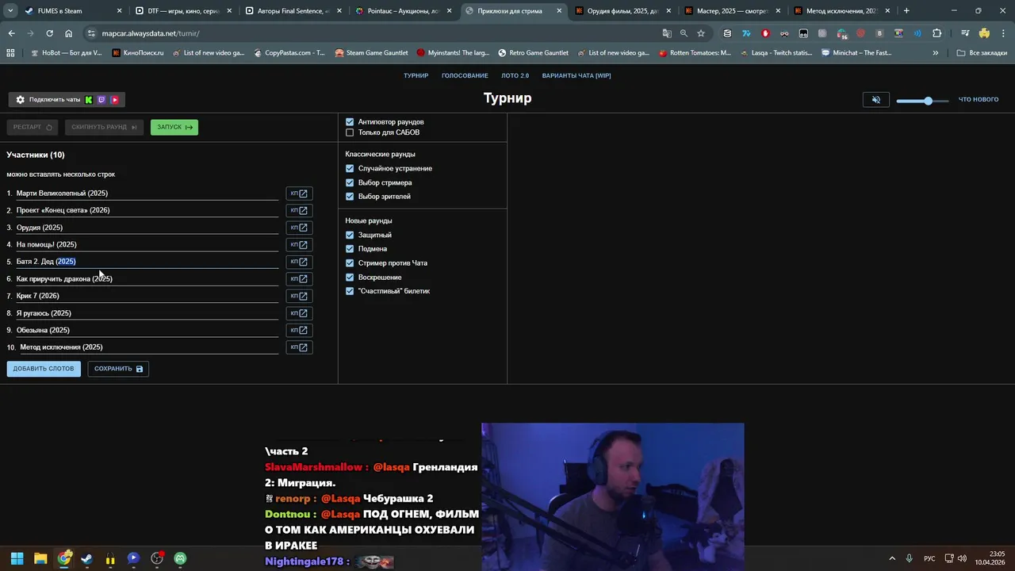Image resolution: width=1015 pixels, height=571 pixels.
Task: Open the media controls icon in Chrome toolbar
Action: [x=965, y=33]
